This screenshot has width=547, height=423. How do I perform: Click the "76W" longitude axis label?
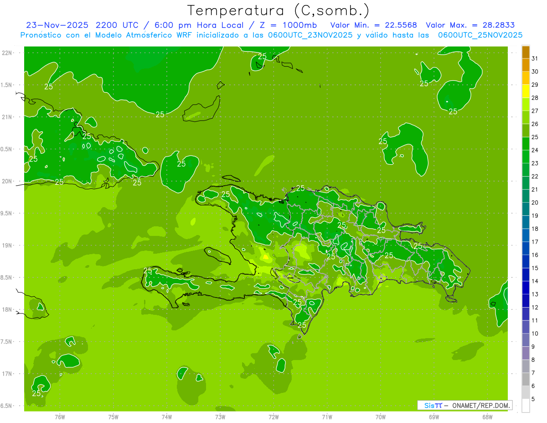[x=60, y=417]
